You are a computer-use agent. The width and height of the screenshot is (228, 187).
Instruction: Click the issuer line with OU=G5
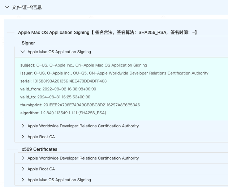point(114,73)
